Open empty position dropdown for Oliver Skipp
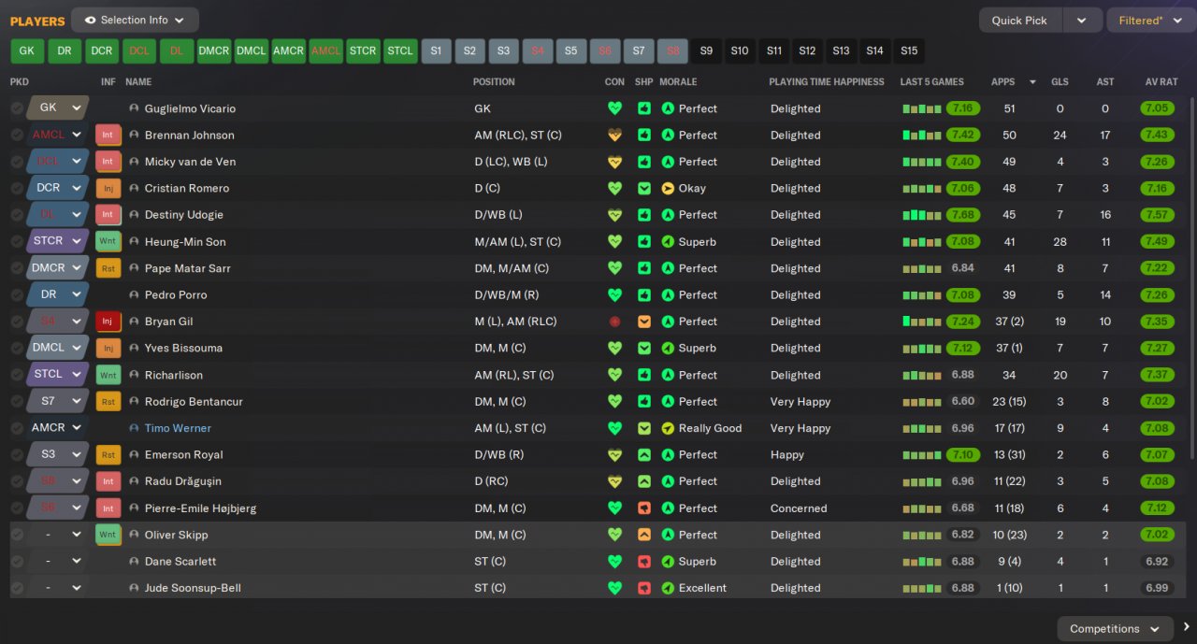The height and width of the screenshot is (644, 1197). 57,535
